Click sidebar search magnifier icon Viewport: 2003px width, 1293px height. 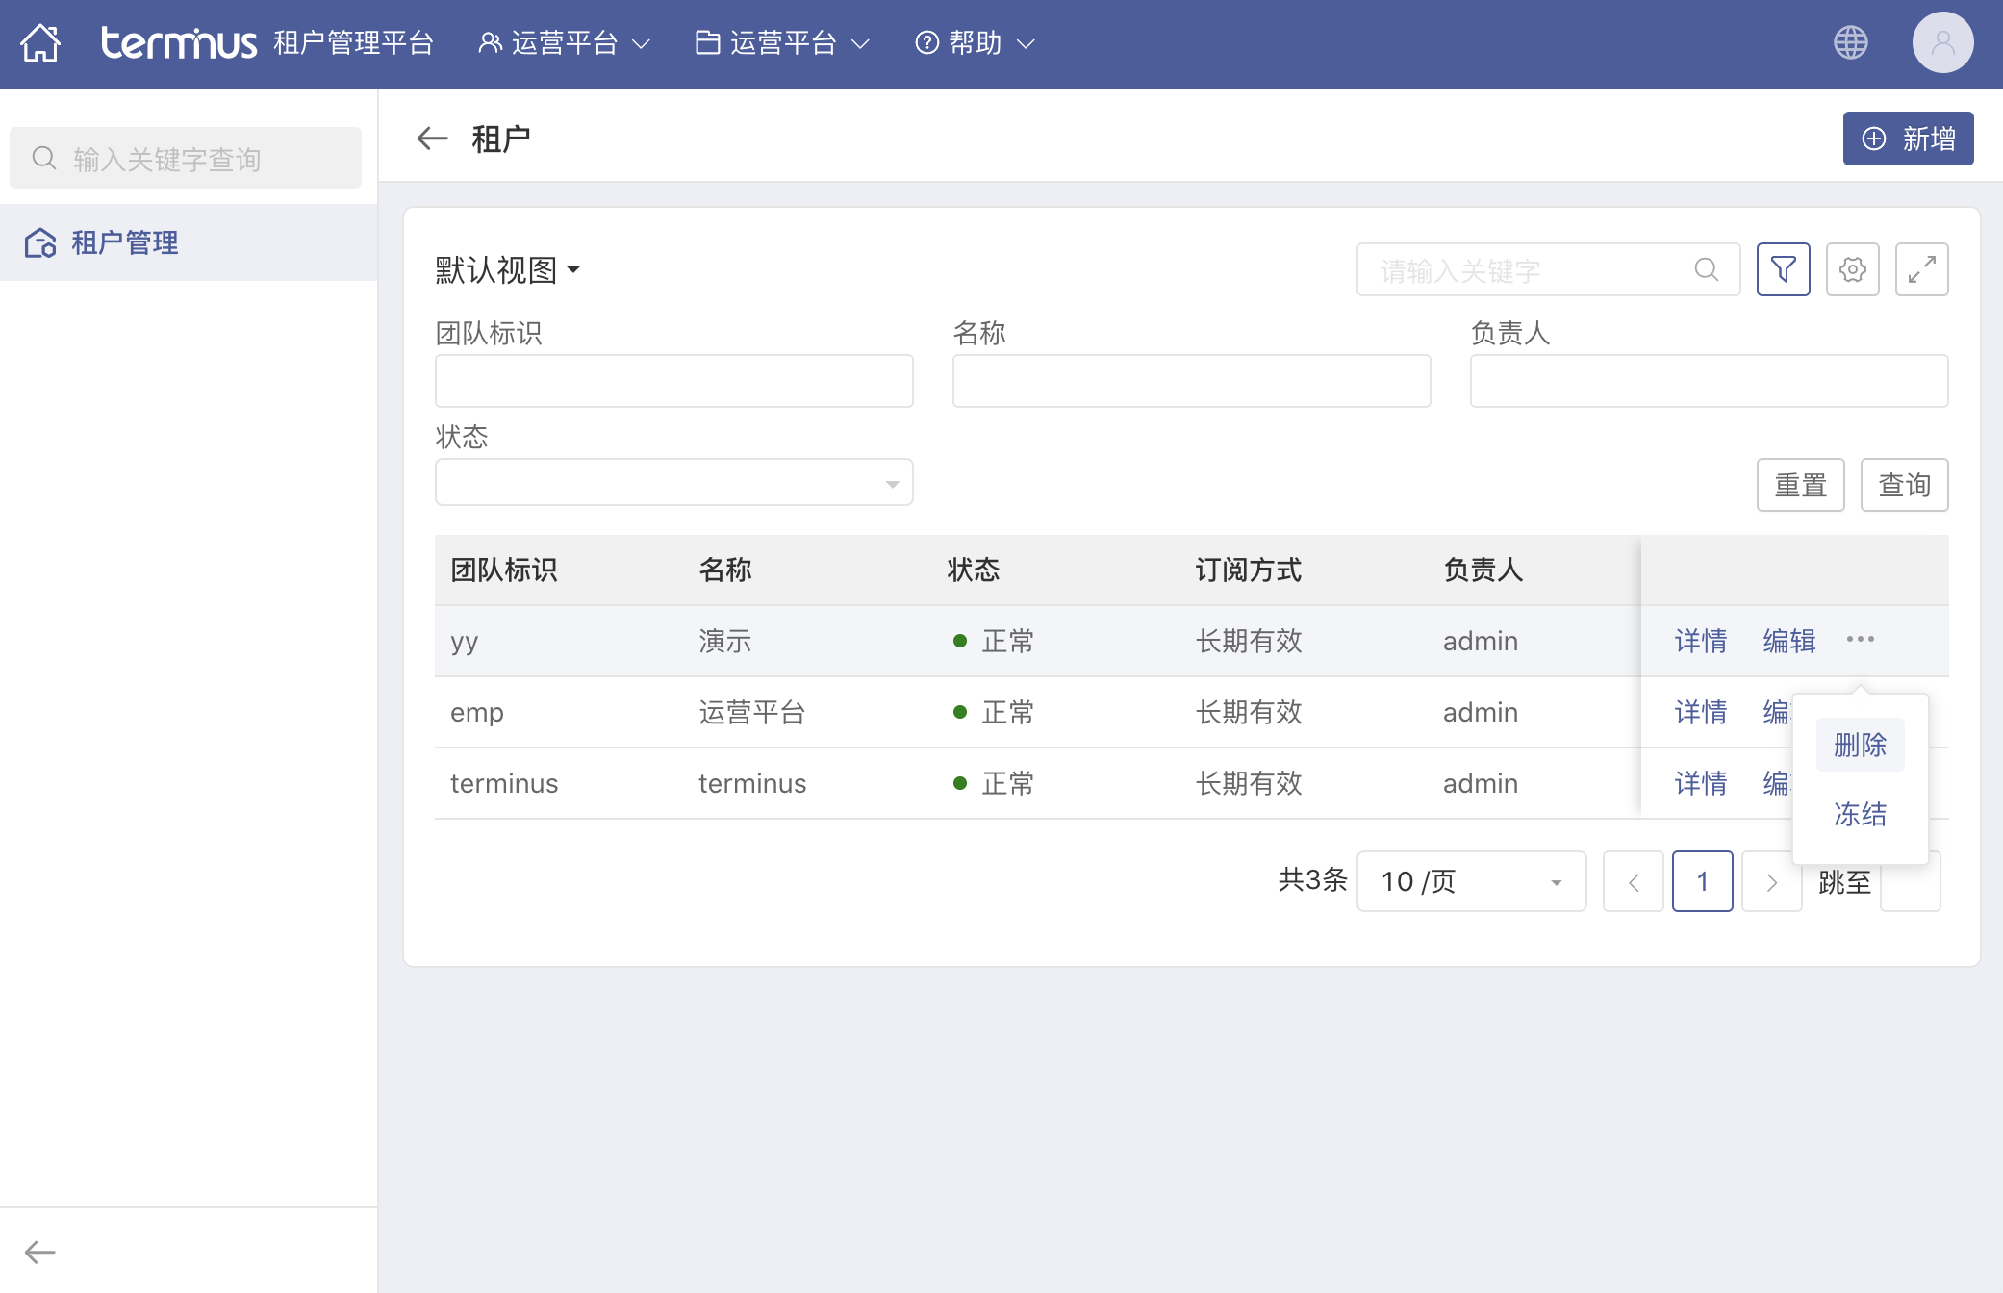click(44, 158)
